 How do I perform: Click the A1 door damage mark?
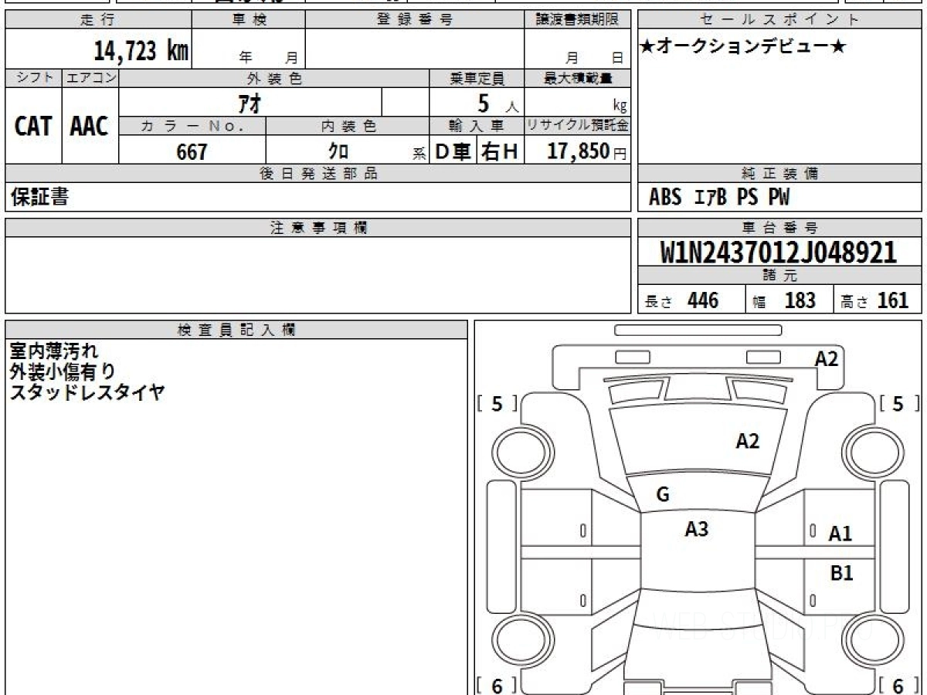coord(840,533)
